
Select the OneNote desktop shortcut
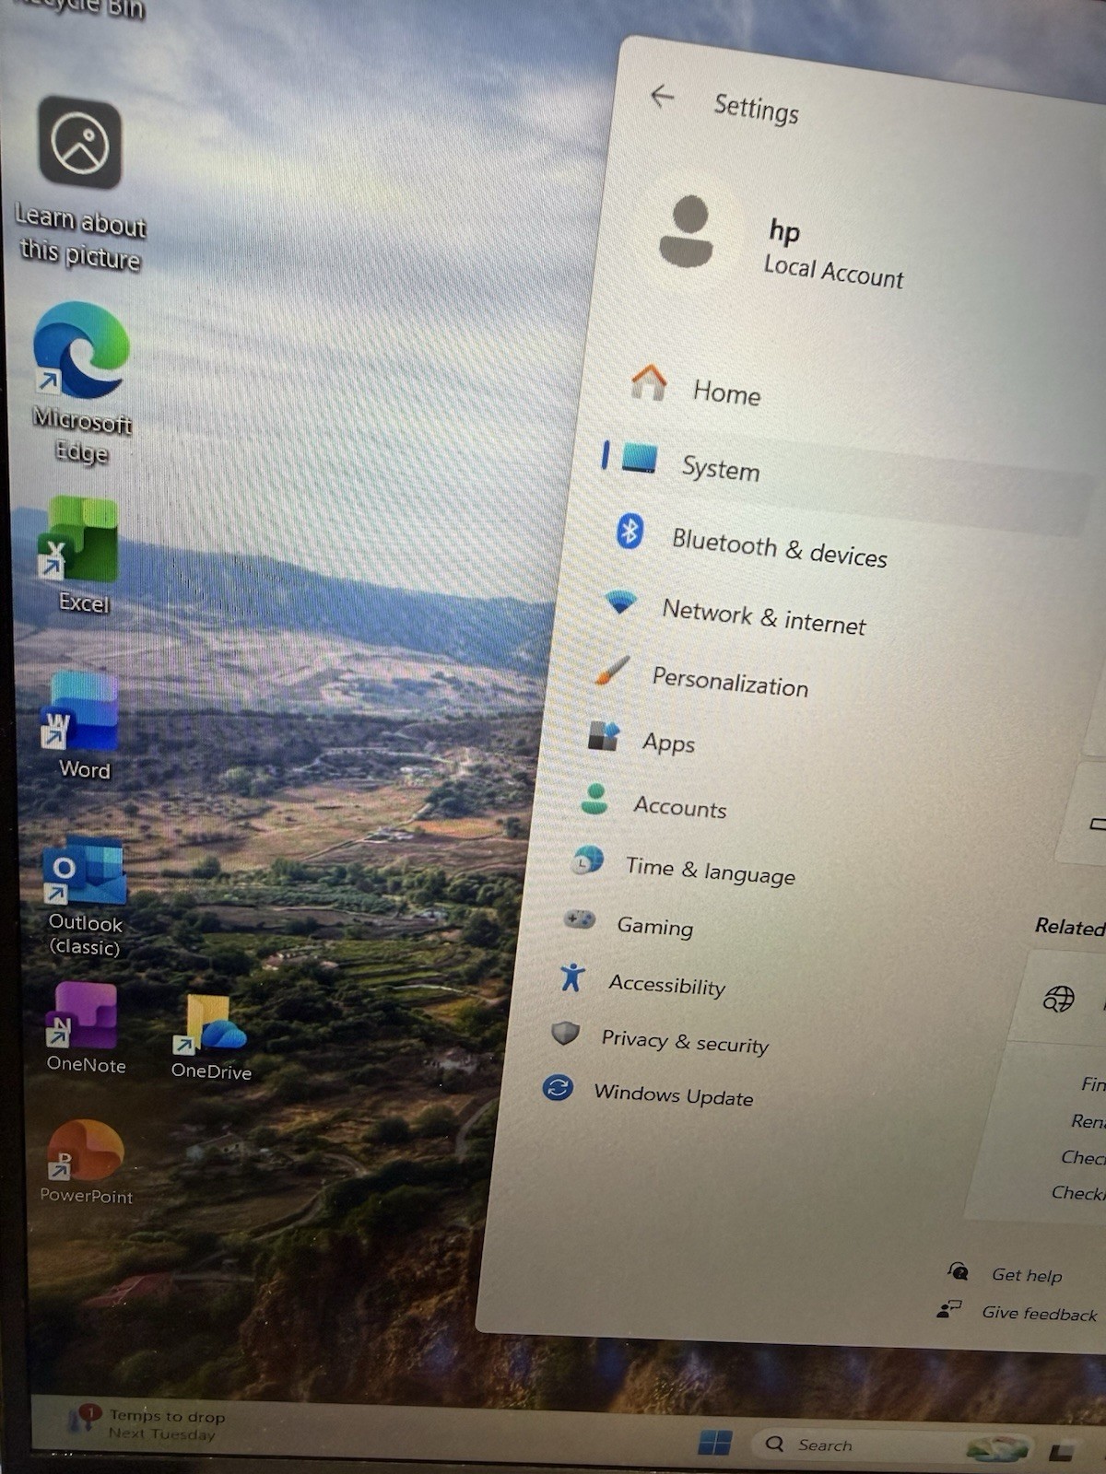point(85,1027)
